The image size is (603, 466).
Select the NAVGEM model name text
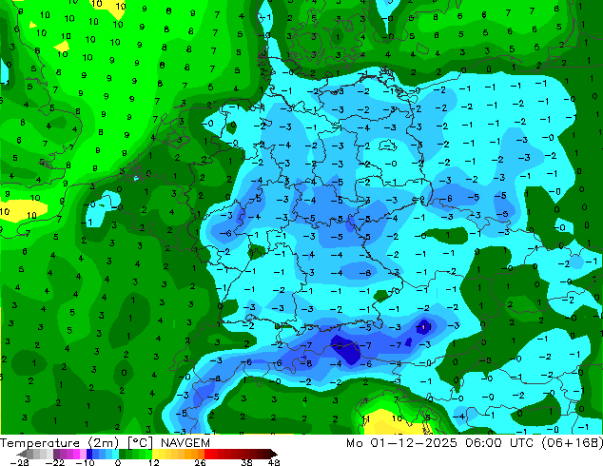coord(185,443)
